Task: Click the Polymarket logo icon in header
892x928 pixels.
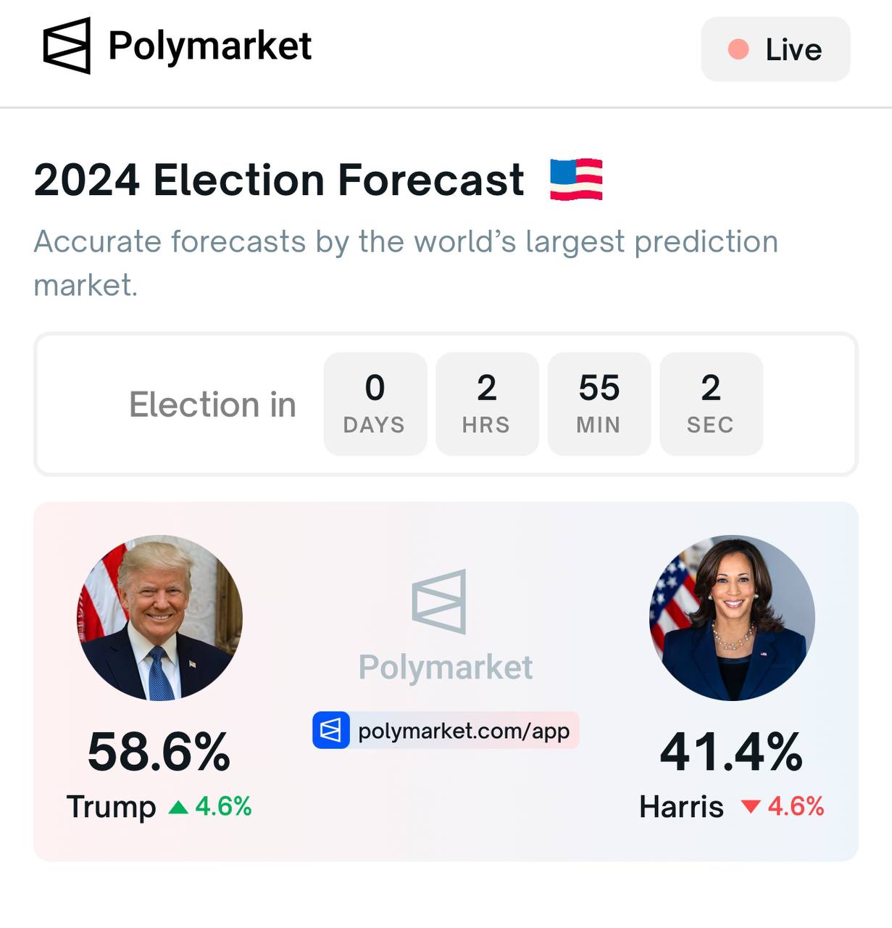Action: (67, 46)
